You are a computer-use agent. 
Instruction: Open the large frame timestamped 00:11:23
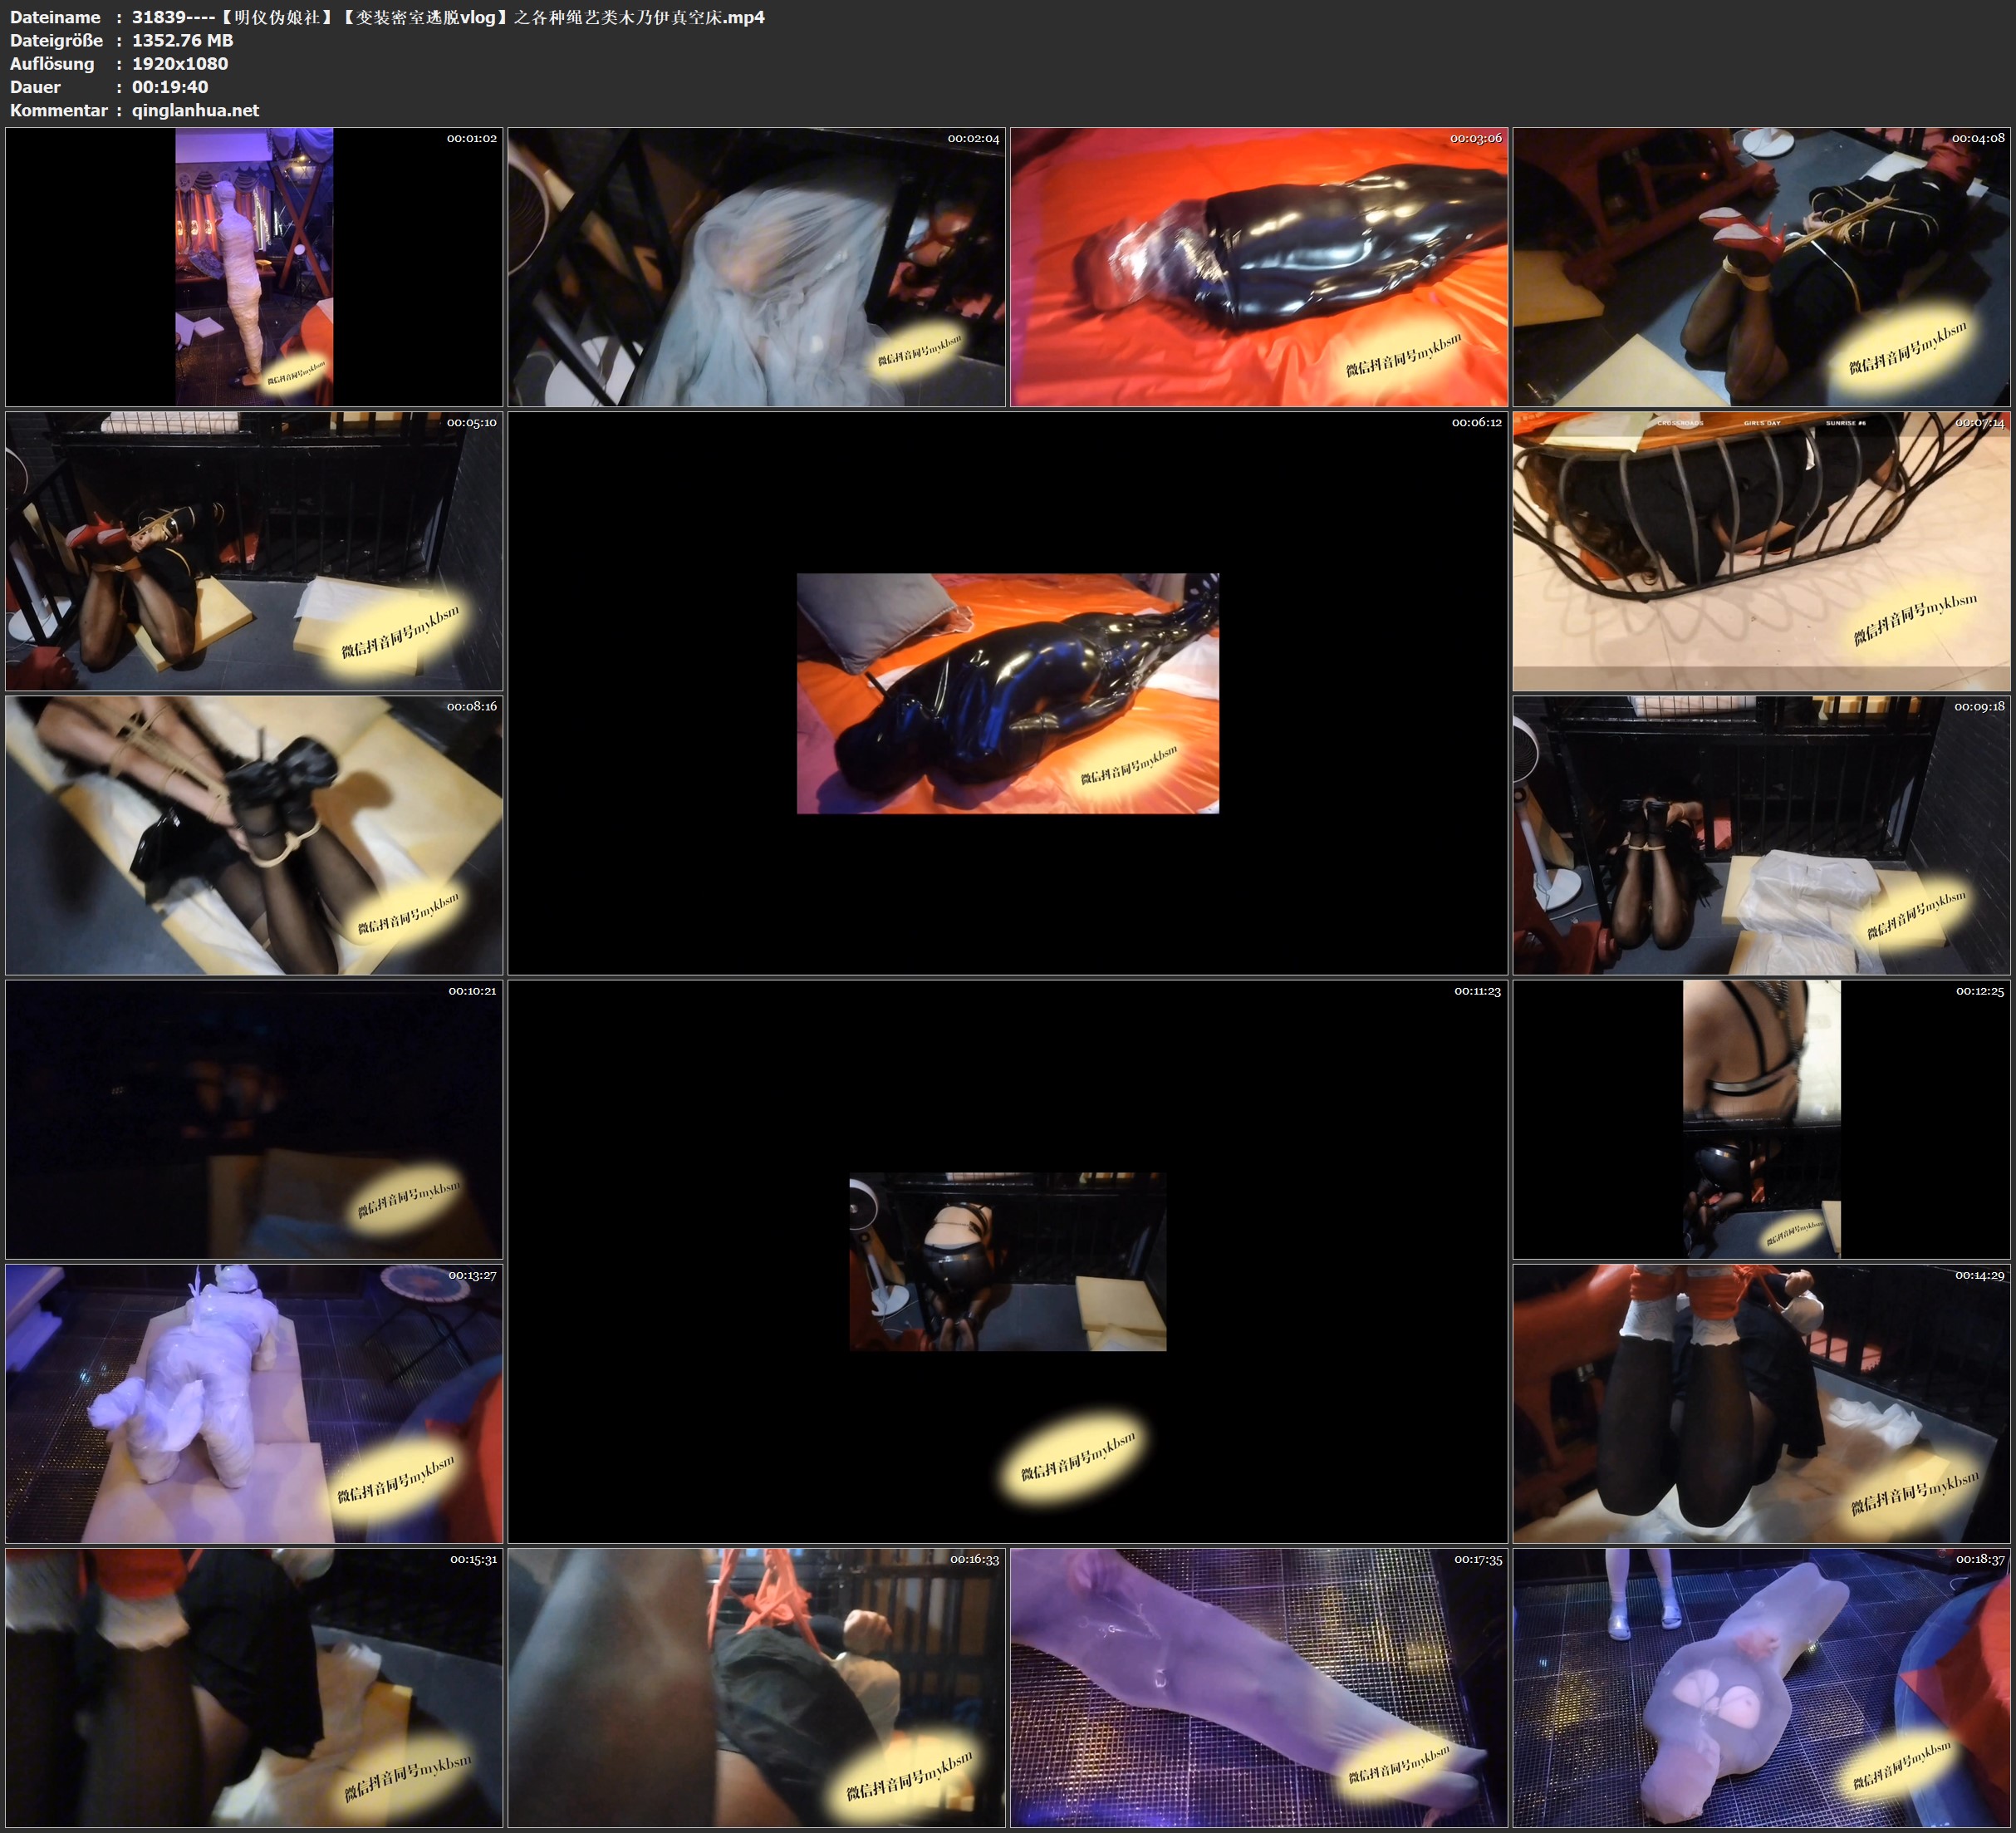click(x=1007, y=1261)
